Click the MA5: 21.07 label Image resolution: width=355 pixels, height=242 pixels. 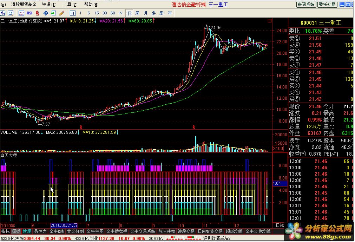click(x=54, y=21)
